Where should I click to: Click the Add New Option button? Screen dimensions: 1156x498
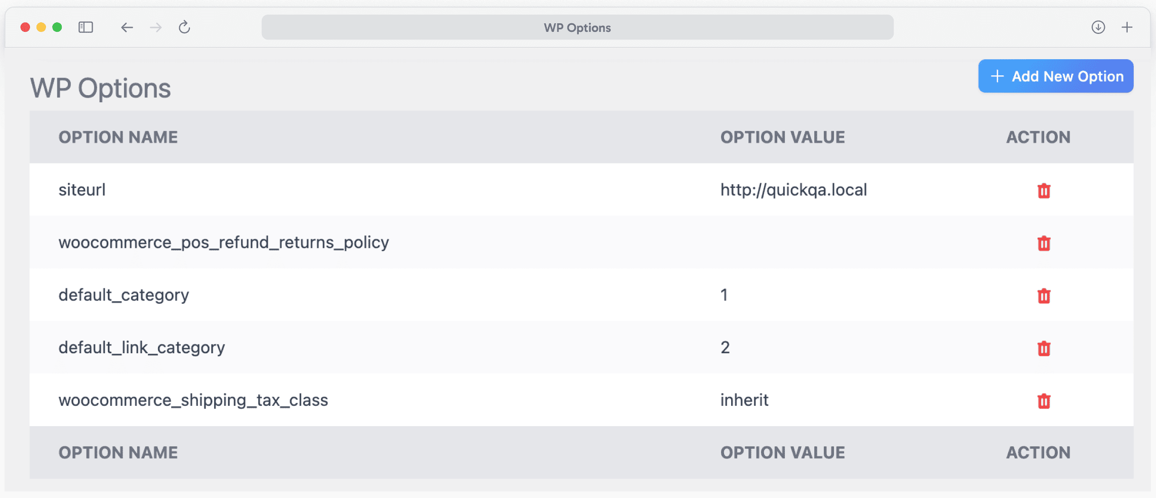click(x=1055, y=76)
